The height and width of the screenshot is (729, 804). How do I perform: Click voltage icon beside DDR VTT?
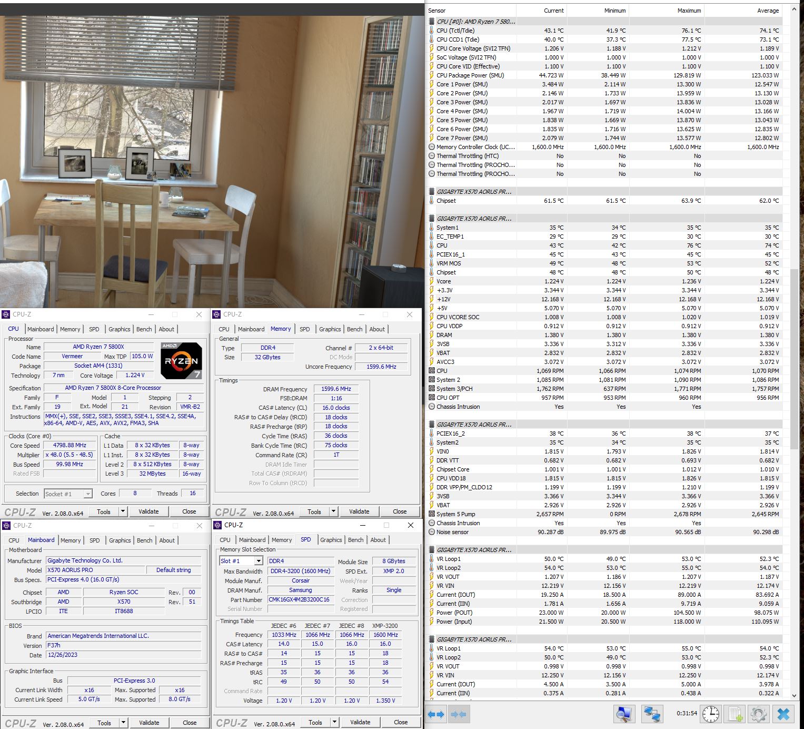point(432,460)
